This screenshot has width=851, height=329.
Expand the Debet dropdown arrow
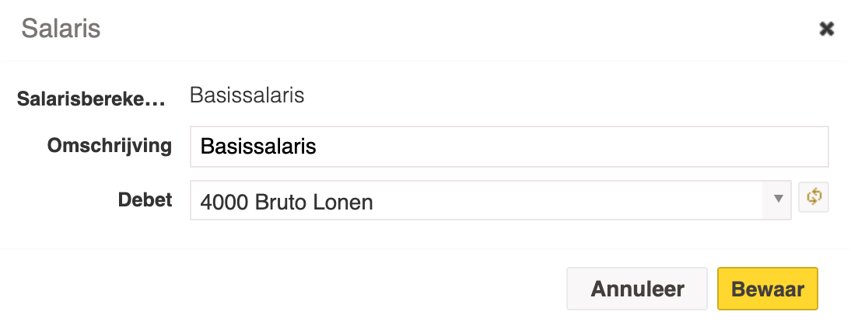tap(779, 199)
